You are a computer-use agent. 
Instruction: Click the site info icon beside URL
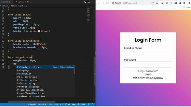tap(113, 3)
